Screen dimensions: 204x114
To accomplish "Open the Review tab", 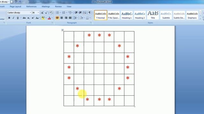I will [x=58, y=6].
